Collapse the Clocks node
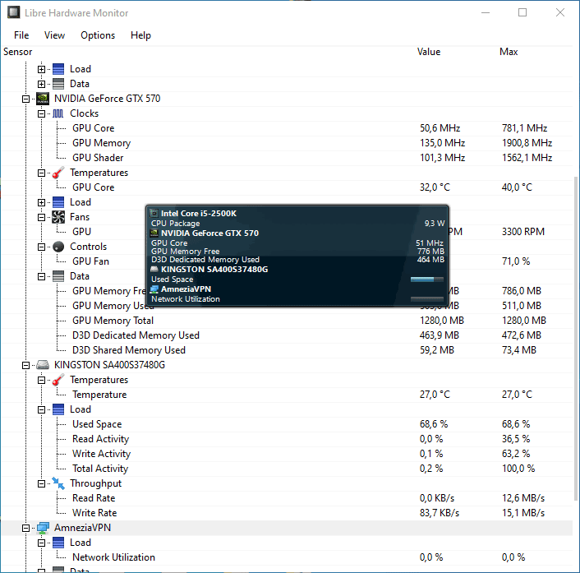 [x=41, y=113]
